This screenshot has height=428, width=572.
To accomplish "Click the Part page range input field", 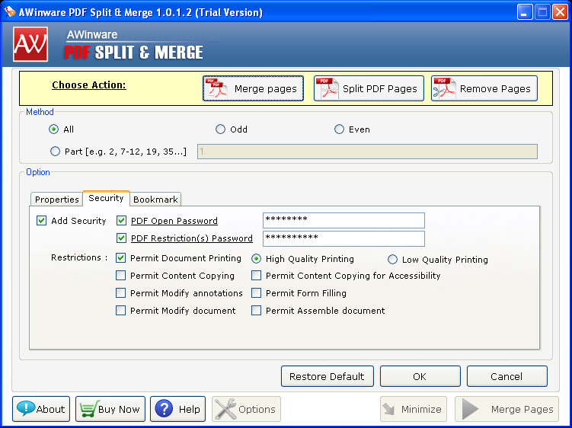I will point(367,152).
